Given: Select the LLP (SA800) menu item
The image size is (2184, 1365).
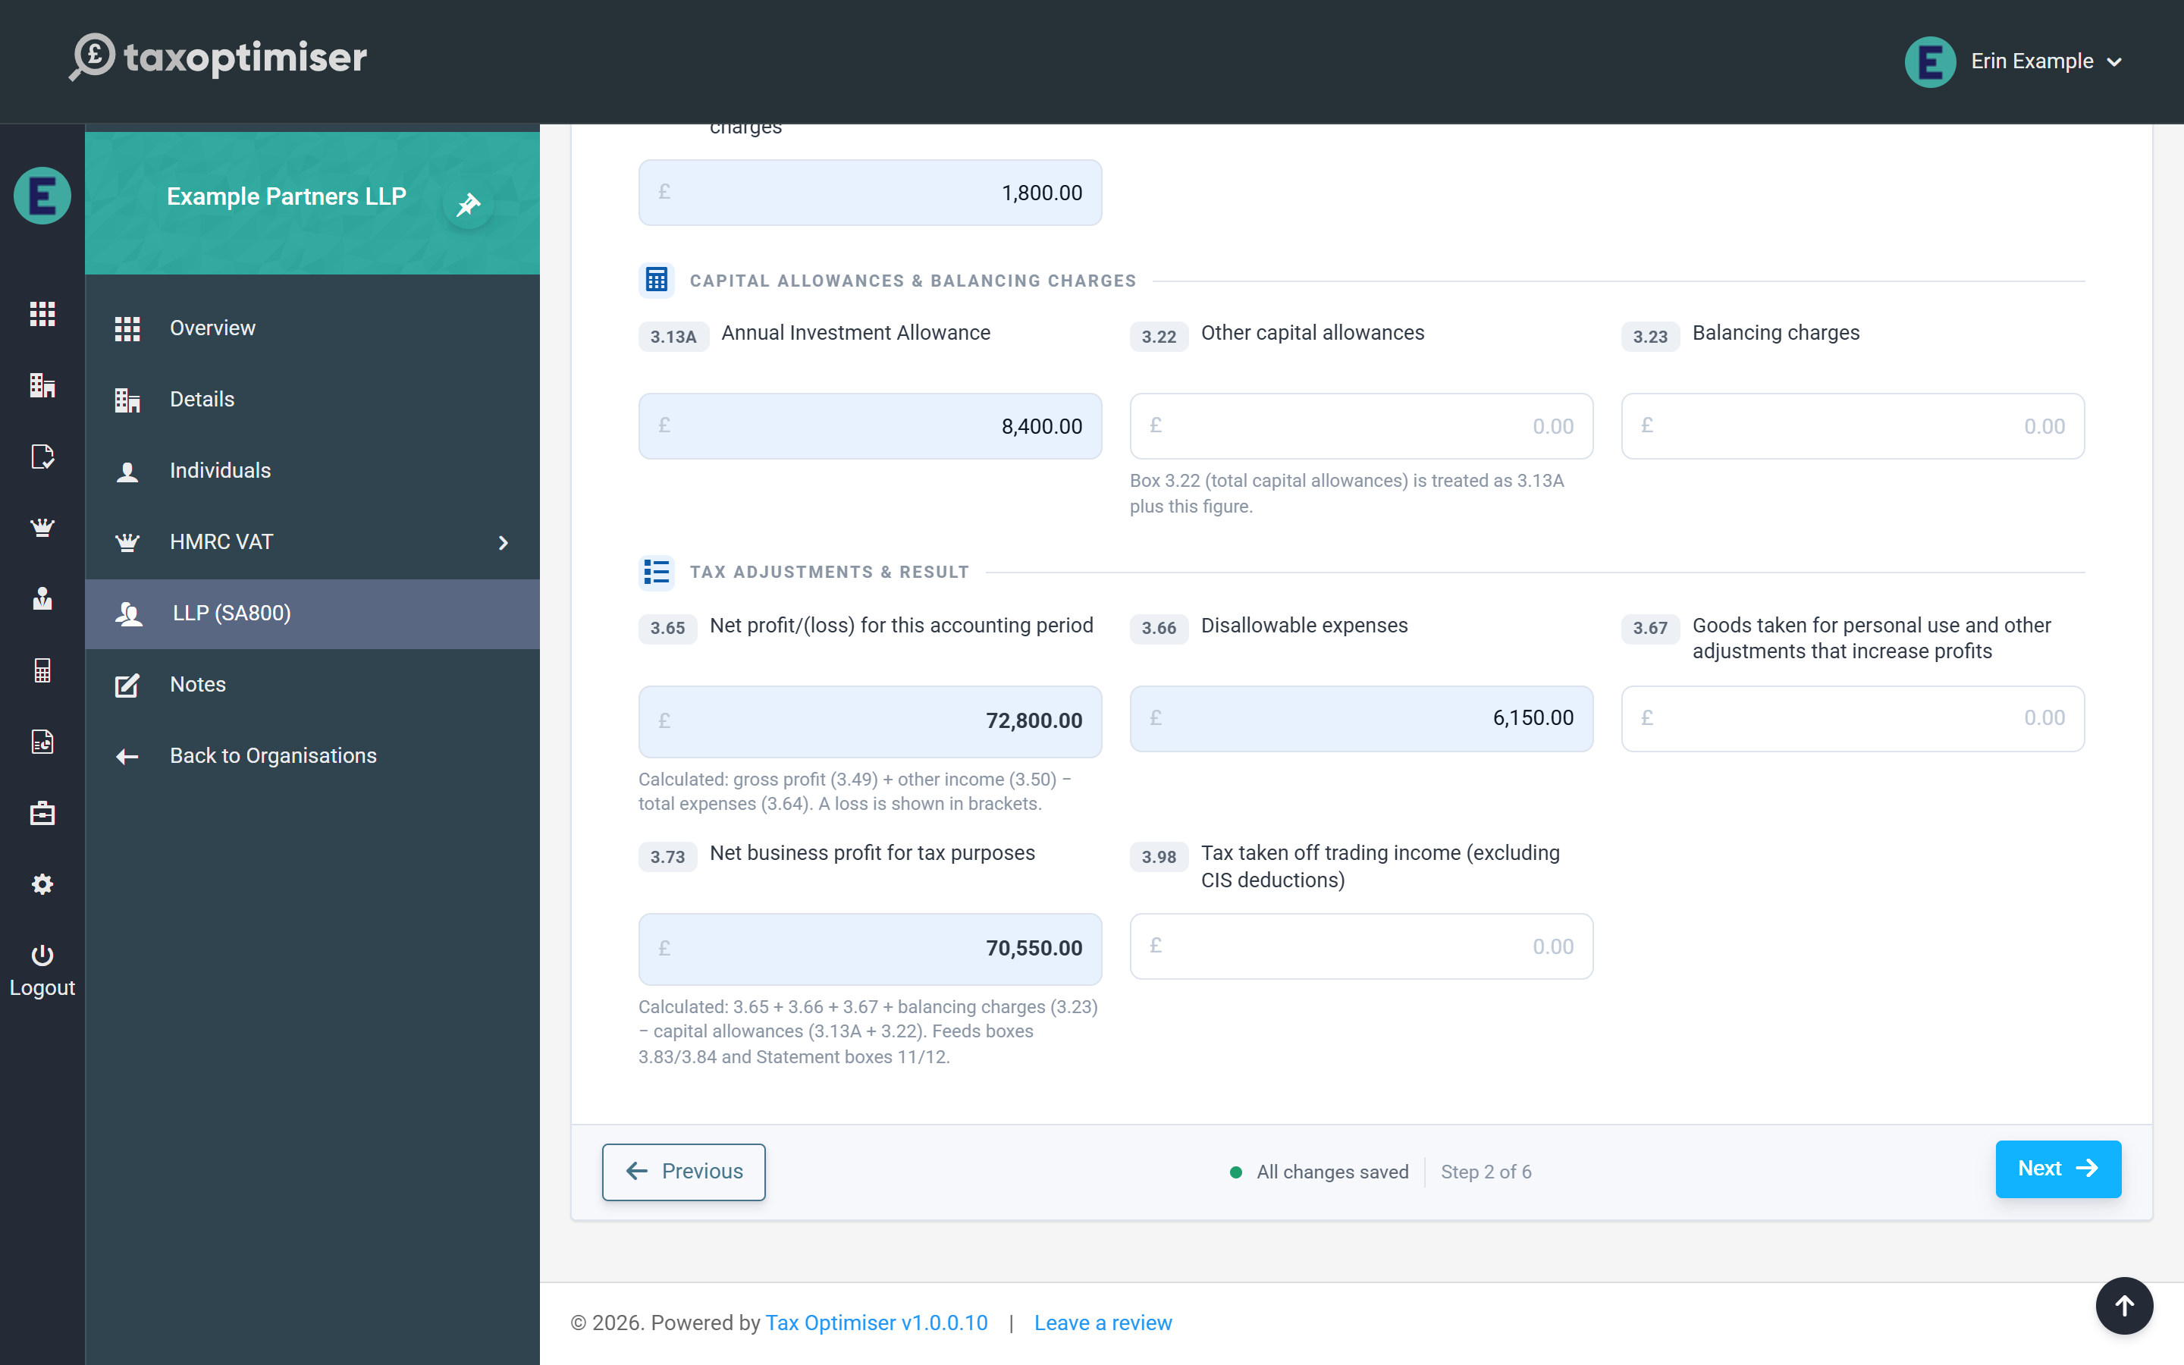Looking at the screenshot, I should (312, 613).
